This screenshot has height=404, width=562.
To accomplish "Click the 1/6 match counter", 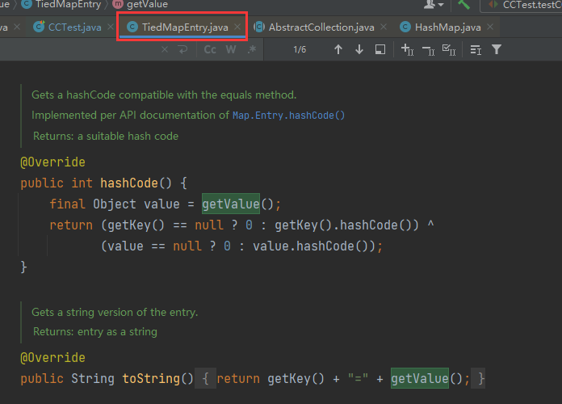I will (x=300, y=49).
